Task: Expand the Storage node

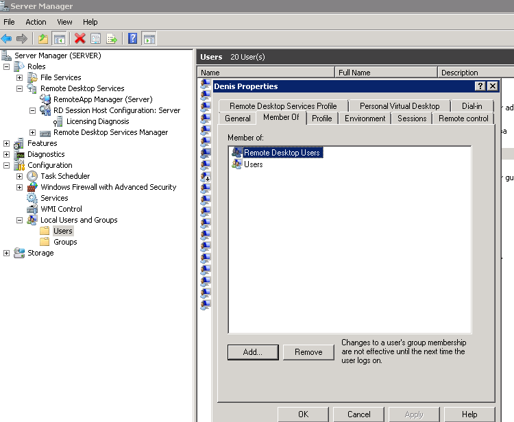Action: click(7, 253)
